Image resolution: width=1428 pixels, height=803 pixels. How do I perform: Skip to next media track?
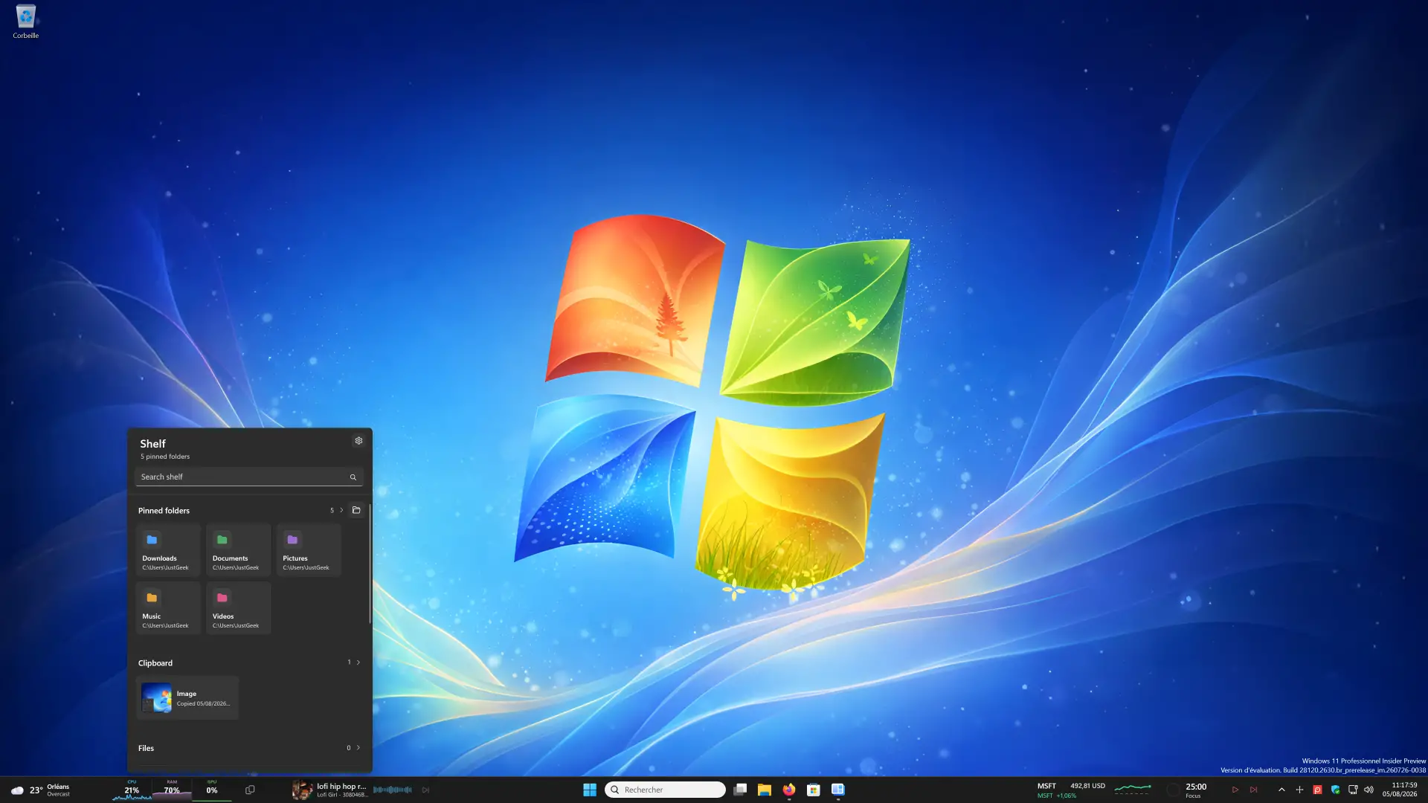click(425, 790)
